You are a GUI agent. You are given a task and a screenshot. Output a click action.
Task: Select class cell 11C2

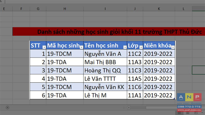click(135, 54)
